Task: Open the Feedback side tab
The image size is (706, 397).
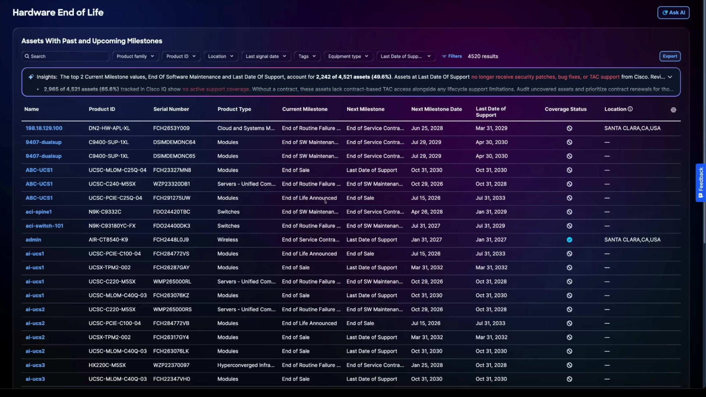Action: tap(700, 183)
